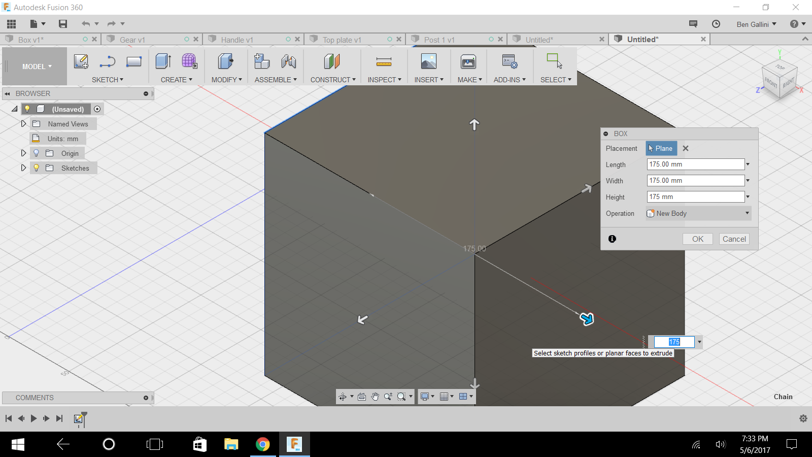The width and height of the screenshot is (812, 457).
Task: Click the Look At icon
Action: 362,397
